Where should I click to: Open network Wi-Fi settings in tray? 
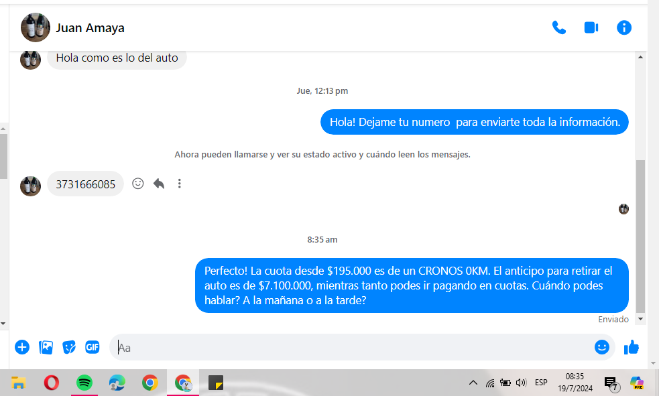(x=490, y=383)
